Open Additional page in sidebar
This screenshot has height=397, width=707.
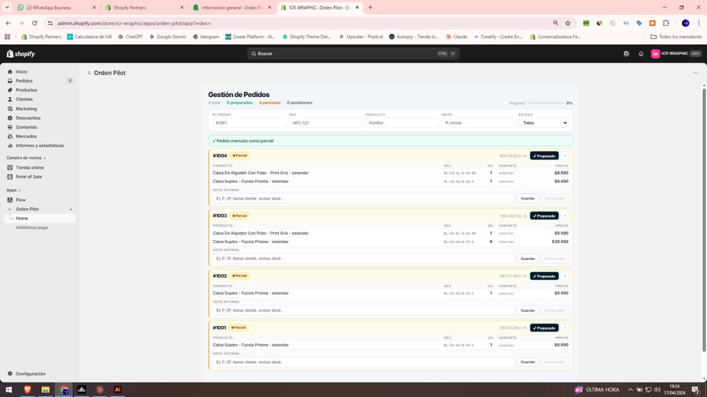point(32,228)
